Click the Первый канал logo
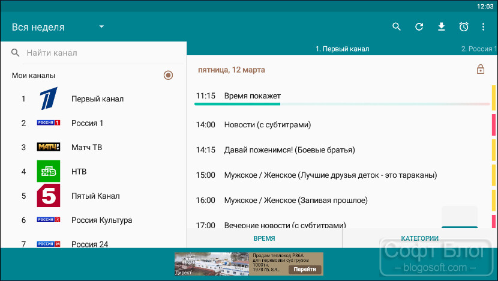The height and width of the screenshot is (281, 498). pos(48,98)
